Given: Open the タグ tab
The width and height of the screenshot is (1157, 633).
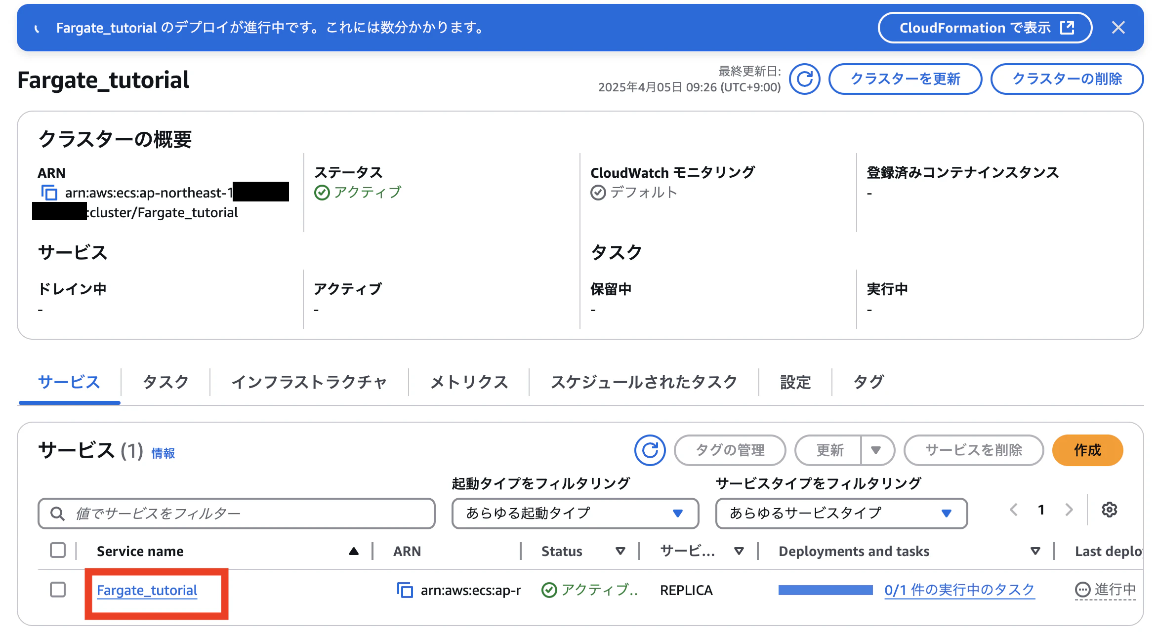Looking at the screenshot, I should coord(868,382).
